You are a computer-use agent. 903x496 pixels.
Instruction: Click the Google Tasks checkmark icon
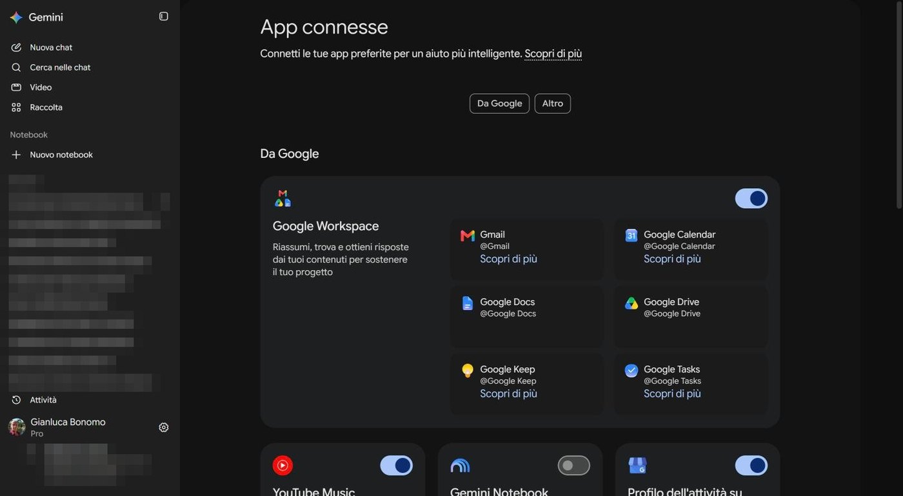pos(631,371)
